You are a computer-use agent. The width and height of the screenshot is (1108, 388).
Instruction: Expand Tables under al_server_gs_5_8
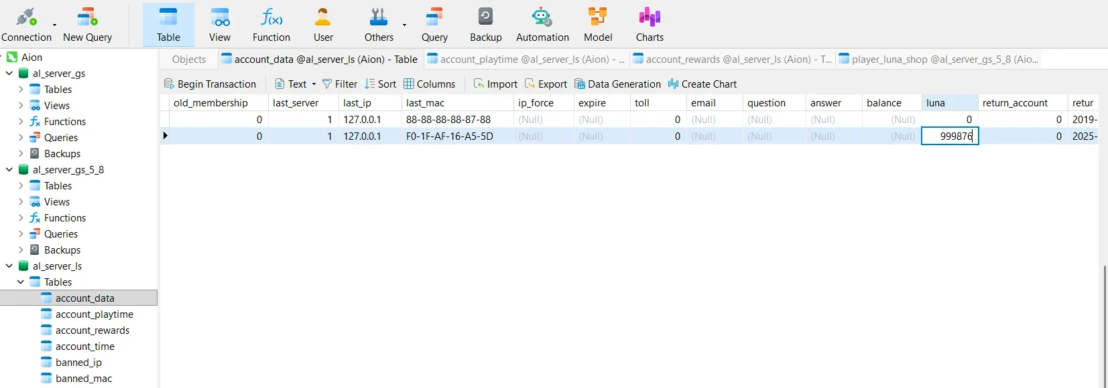click(21, 185)
